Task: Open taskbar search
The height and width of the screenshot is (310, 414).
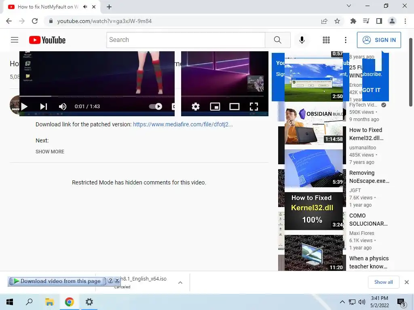Action: pos(29,302)
